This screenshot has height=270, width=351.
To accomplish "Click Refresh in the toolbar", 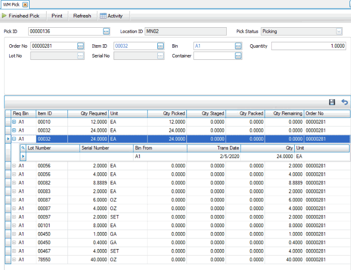I will pos(82,16).
